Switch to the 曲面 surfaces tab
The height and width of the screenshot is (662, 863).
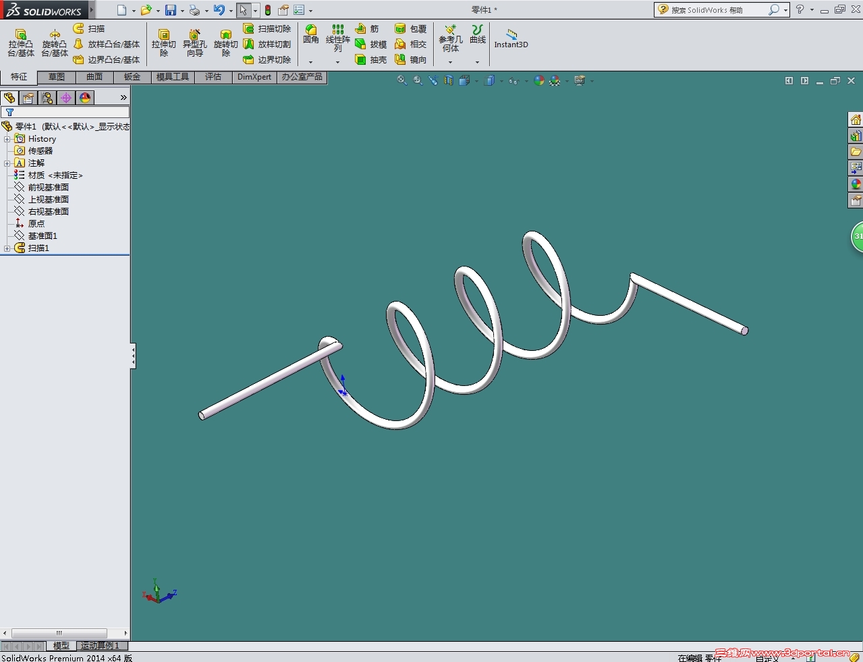(x=94, y=77)
